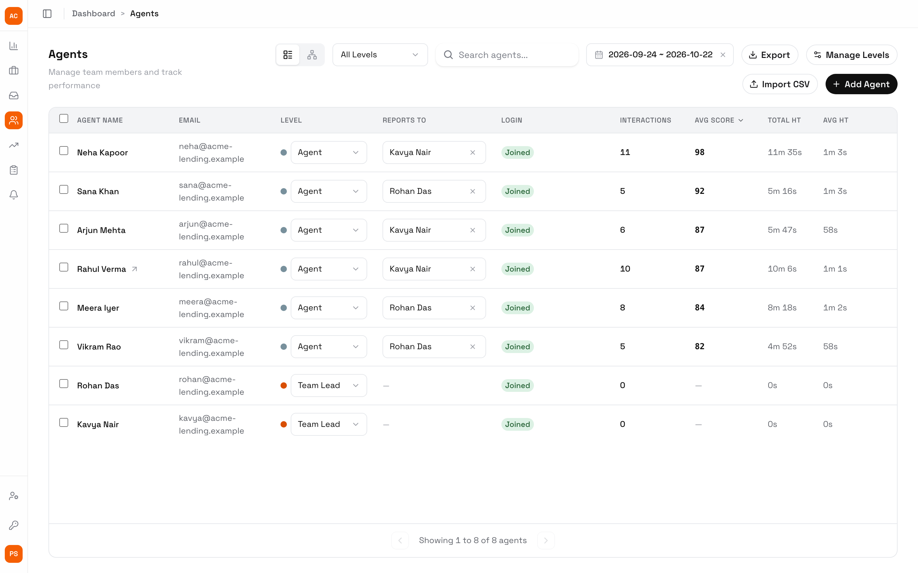
Task: Click the AC organization logo
Action: (14, 16)
